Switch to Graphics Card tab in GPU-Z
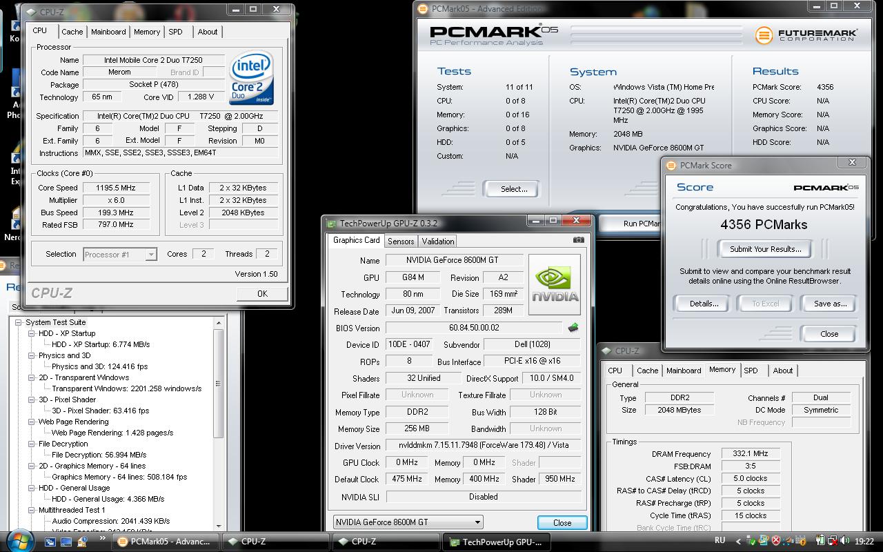883x552 pixels. click(356, 240)
